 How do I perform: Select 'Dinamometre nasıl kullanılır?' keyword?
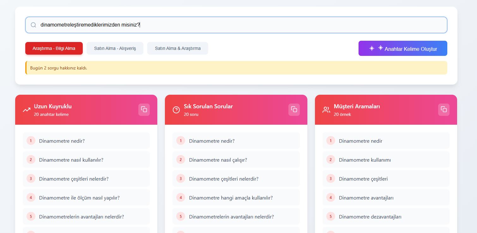coord(86,160)
